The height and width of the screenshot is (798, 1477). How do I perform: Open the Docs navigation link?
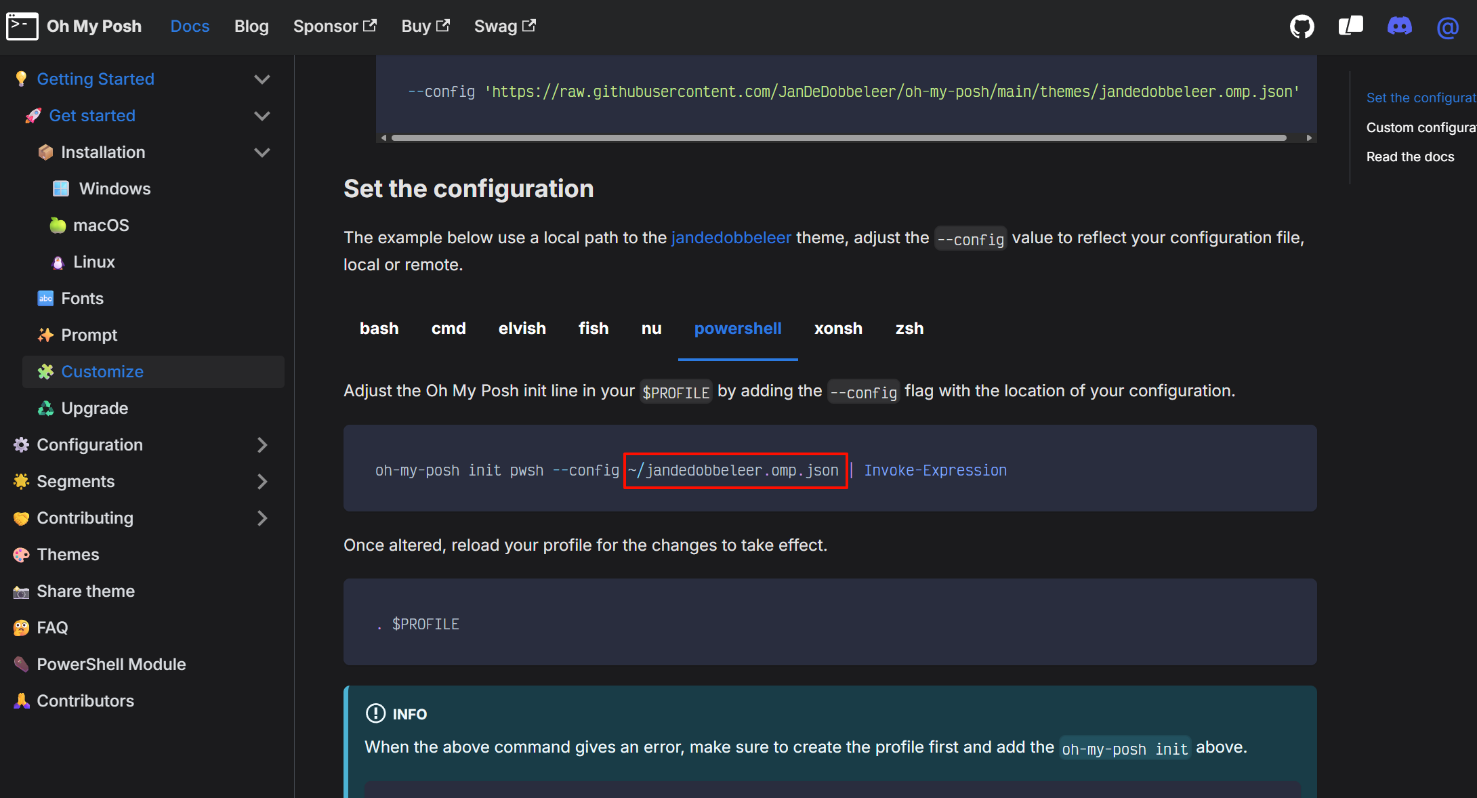190,26
